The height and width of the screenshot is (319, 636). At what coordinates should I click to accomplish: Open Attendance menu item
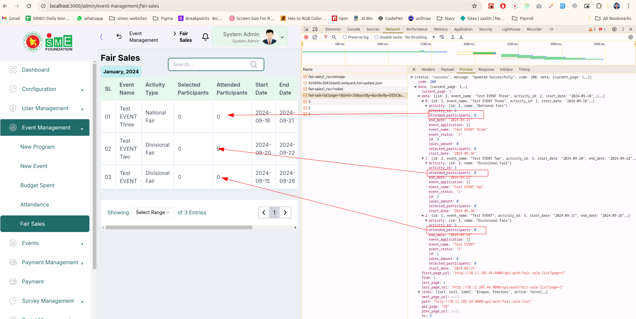click(x=35, y=204)
